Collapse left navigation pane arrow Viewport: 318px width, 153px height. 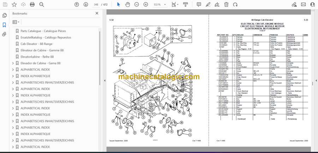(105, 81)
